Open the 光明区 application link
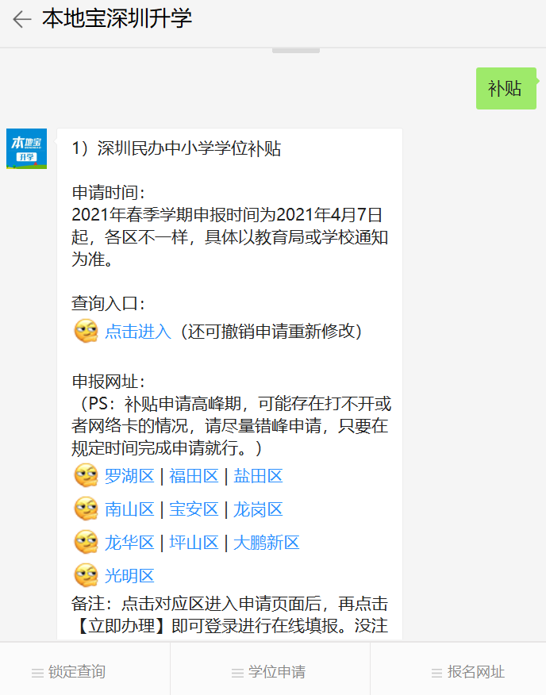This screenshot has width=546, height=695. (x=129, y=576)
